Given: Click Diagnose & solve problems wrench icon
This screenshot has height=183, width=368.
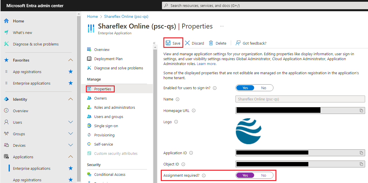Looking at the screenshot, I should [6, 44].
